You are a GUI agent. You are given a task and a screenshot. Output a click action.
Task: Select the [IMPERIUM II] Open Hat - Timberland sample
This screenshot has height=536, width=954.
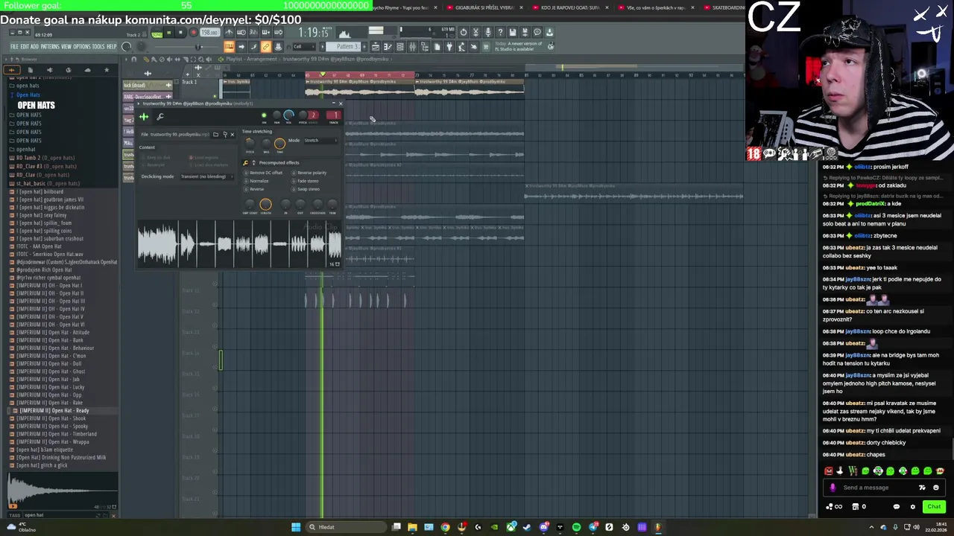[x=57, y=434]
